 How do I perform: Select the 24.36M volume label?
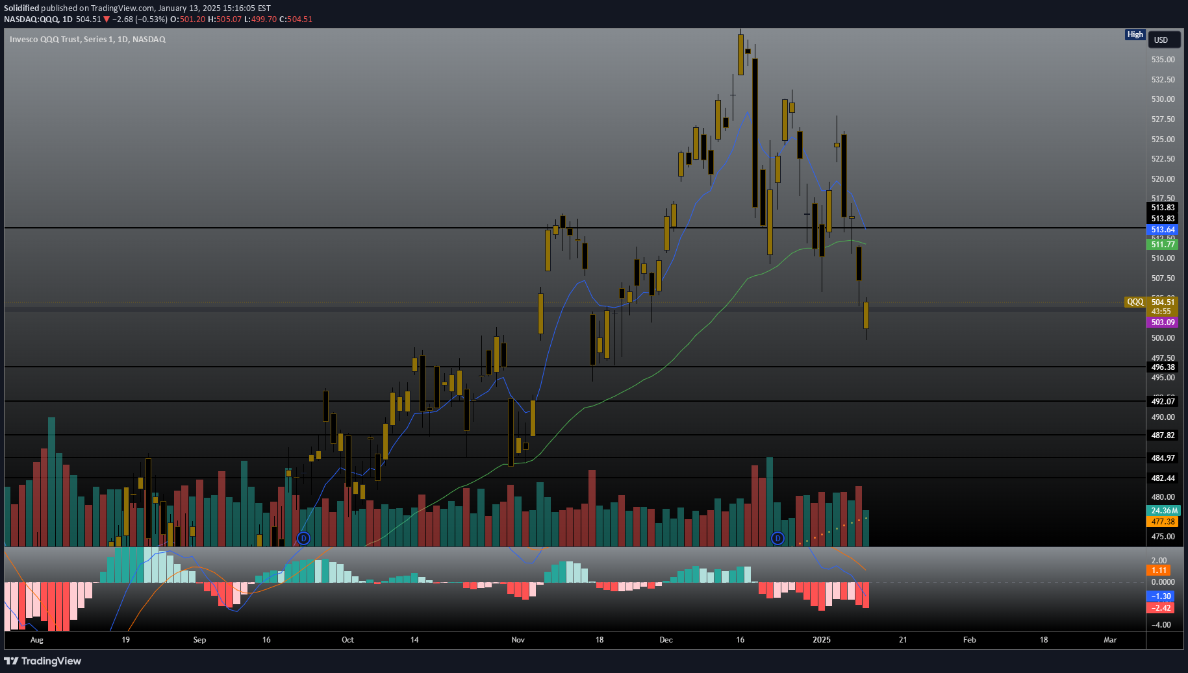(x=1163, y=511)
